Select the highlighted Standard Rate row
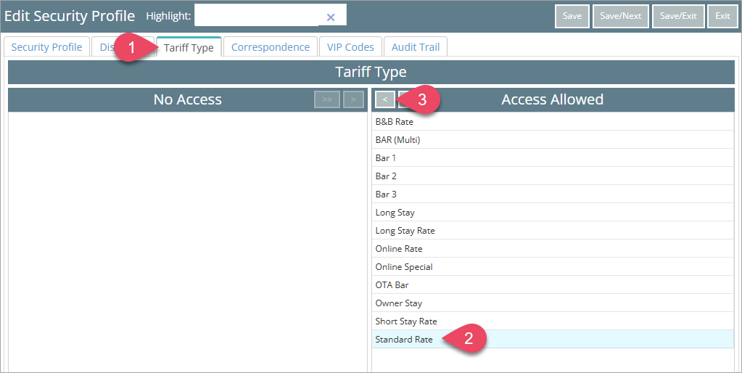The width and height of the screenshot is (742, 373). [x=552, y=340]
